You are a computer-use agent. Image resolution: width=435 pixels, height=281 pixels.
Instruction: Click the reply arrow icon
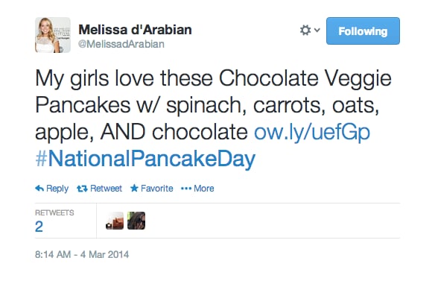click(x=39, y=189)
